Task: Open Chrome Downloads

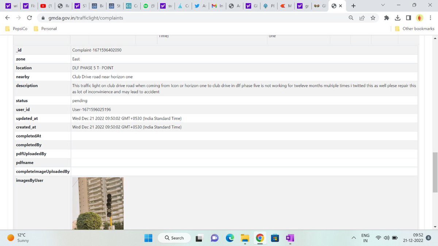Action: pos(398,17)
